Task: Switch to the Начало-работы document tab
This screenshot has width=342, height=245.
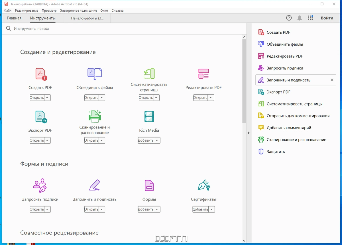Action: click(87, 18)
